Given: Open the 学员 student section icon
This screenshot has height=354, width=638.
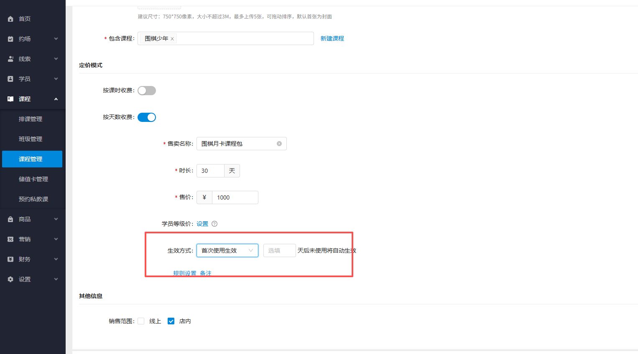Looking at the screenshot, I should click(x=10, y=78).
